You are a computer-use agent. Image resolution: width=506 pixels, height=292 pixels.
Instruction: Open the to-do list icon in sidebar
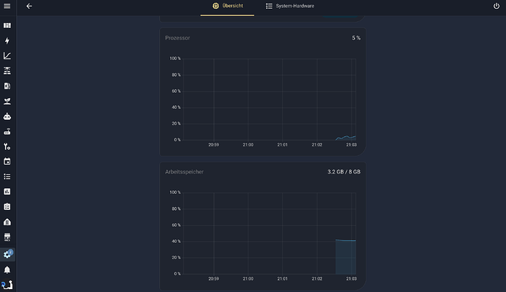(7, 176)
